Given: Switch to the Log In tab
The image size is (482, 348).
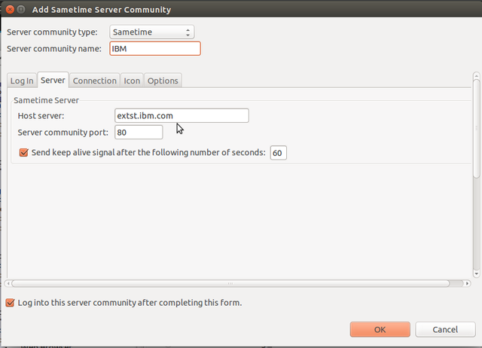Looking at the screenshot, I should [22, 81].
